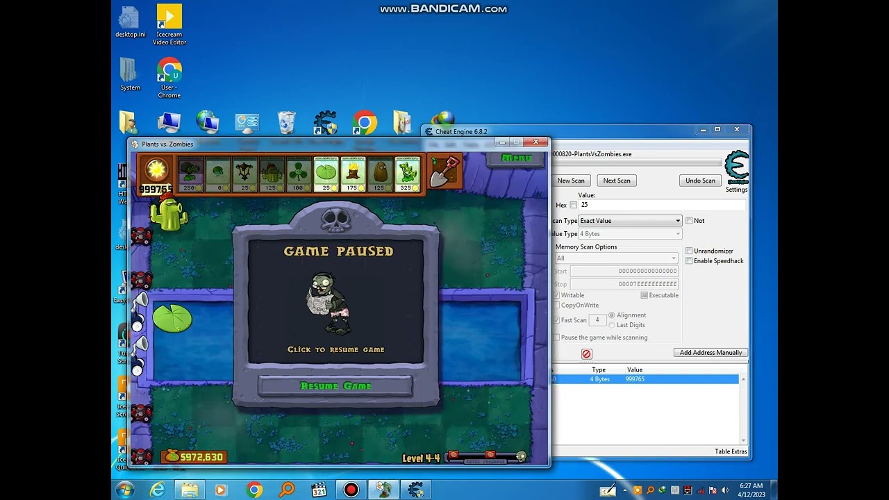Toggle the Hex checkbox
The height and width of the screenshot is (500, 889).
[x=573, y=205]
